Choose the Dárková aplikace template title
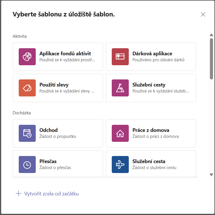This screenshot has height=215, width=215. 152,54
